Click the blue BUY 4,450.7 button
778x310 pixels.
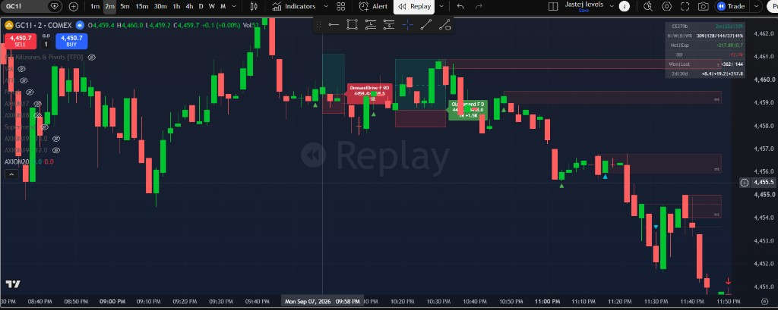[71, 41]
